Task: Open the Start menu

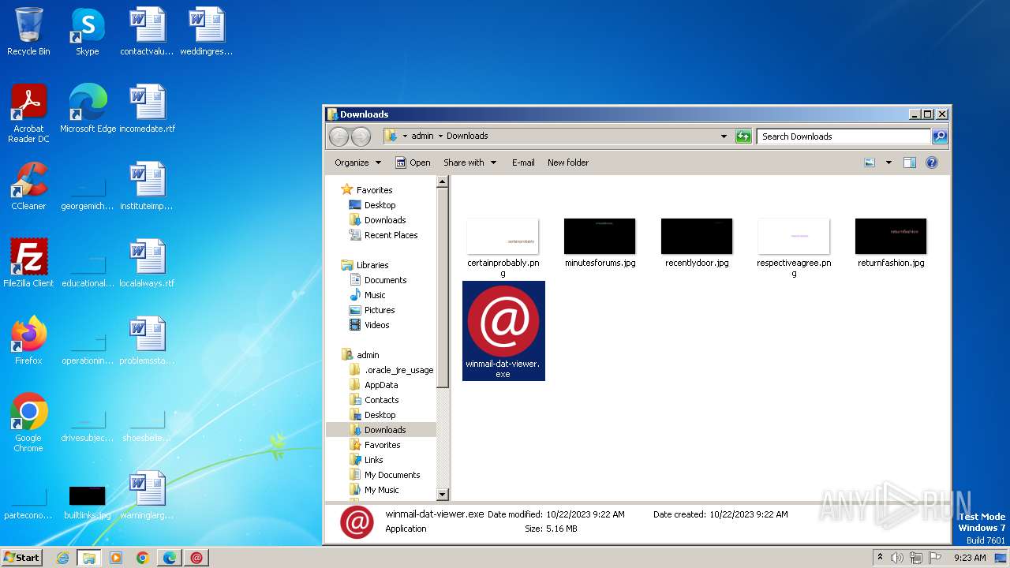Action: point(22,558)
